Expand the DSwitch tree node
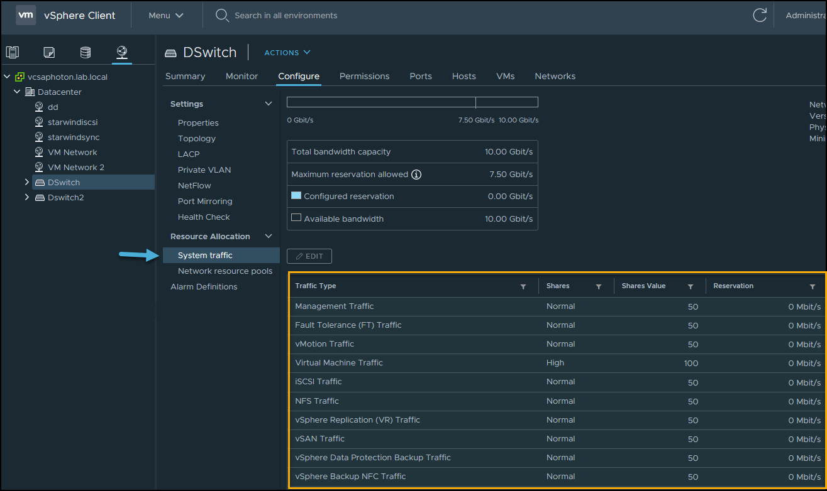 click(x=27, y=182)
